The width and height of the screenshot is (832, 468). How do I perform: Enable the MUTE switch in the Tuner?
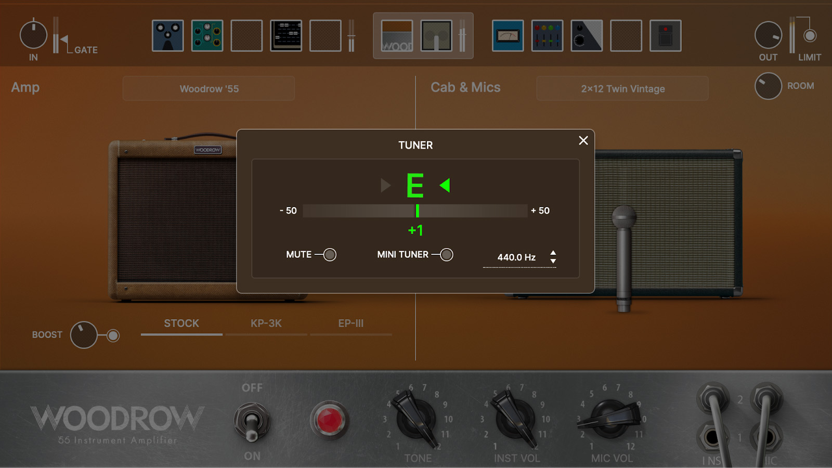click(329, 255)
